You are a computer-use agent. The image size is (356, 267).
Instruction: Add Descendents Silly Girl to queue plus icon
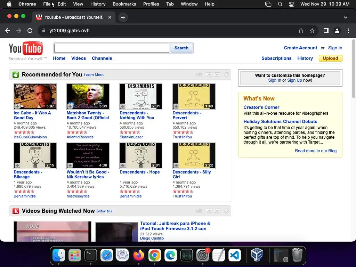[x=176, y=165]
